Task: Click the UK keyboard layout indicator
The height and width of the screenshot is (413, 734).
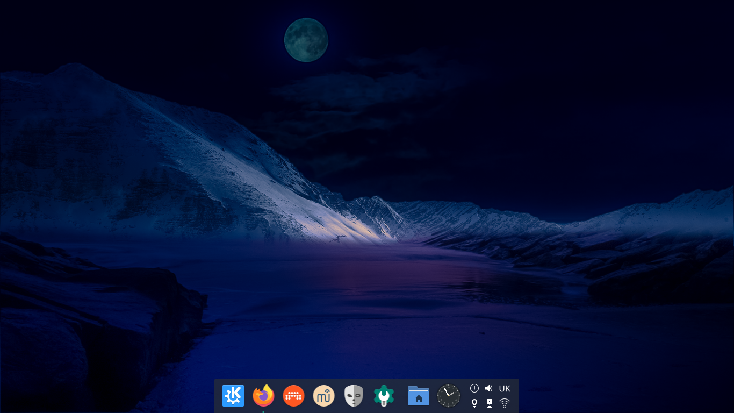Action: (505, 388)
